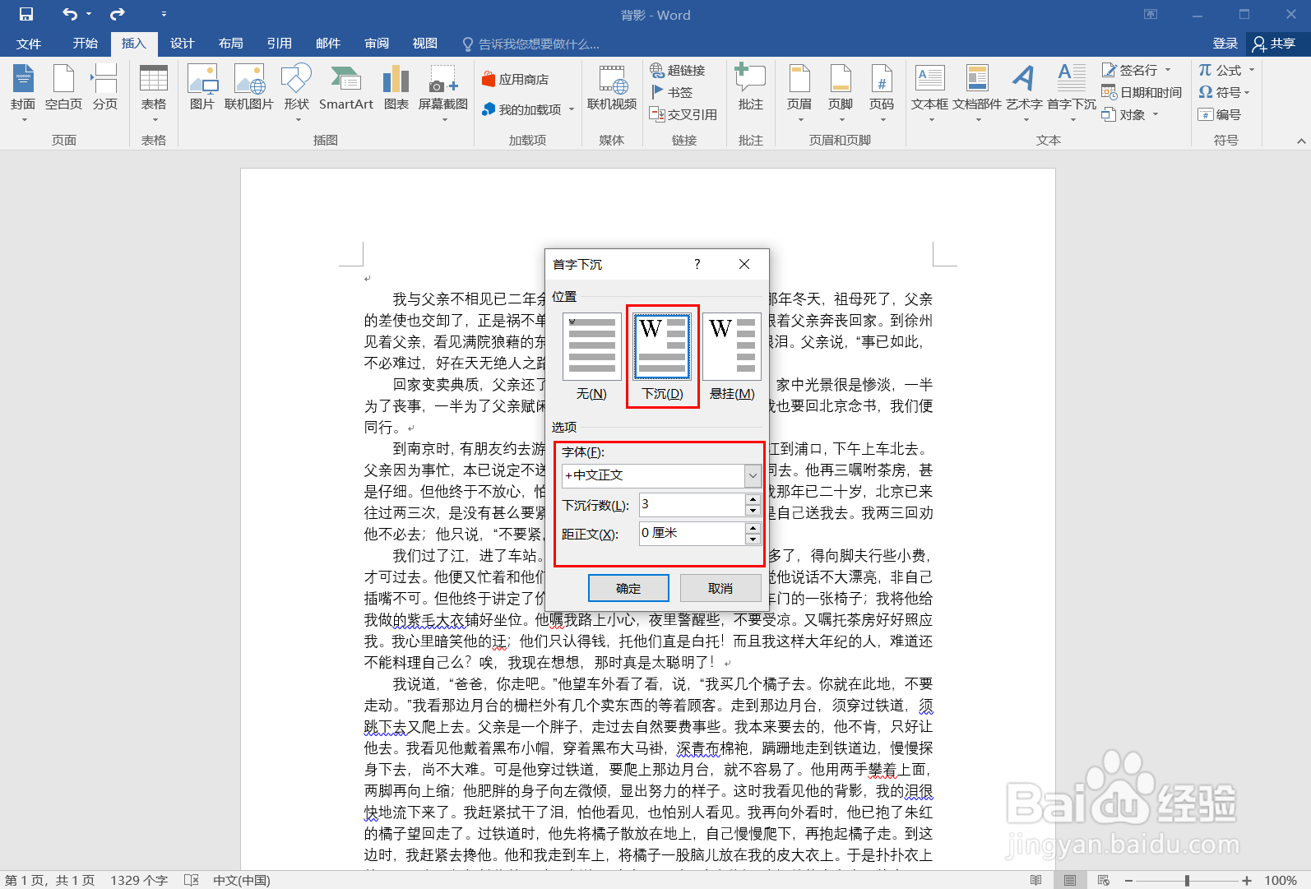The image size is (1311, 889).
Task: Open the Shapes (形状) gallery
Action: [x=296, y=92]
